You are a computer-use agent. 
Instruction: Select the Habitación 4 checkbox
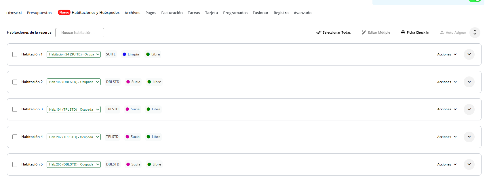(x=15, y=137)
